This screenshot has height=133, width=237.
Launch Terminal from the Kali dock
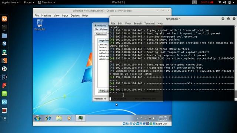tap(4, 27)
